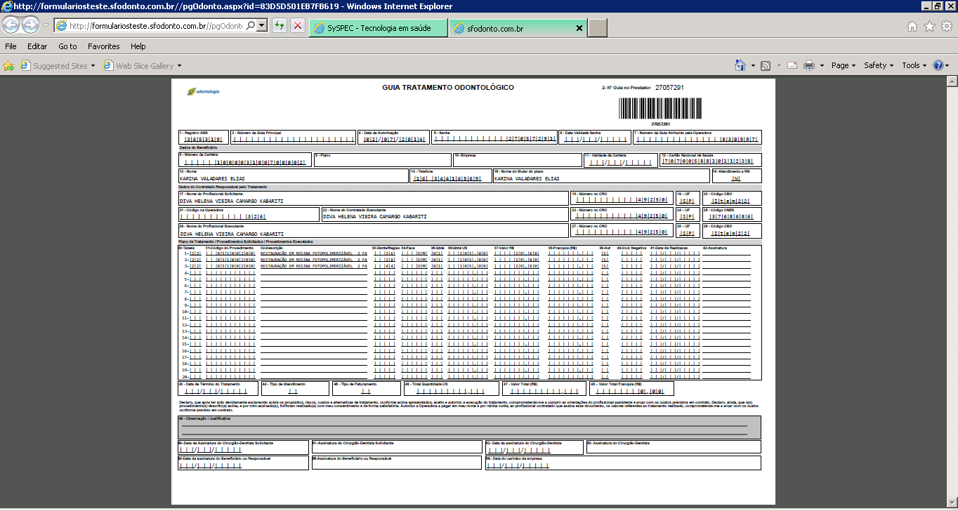
Task: Click the third RESTAURAÇÃO EM RESINA procedure row
Action: [x=314, y=267]
